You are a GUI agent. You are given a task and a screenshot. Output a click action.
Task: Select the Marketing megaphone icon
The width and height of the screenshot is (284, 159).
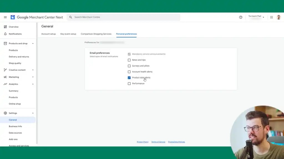coord(5,77)
